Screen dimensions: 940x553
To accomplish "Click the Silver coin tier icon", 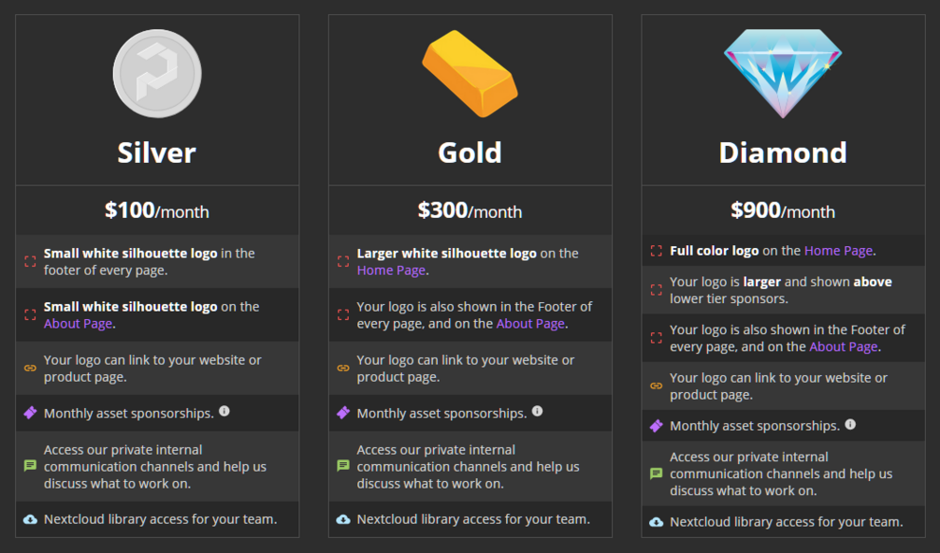I will tap(157, 74).
